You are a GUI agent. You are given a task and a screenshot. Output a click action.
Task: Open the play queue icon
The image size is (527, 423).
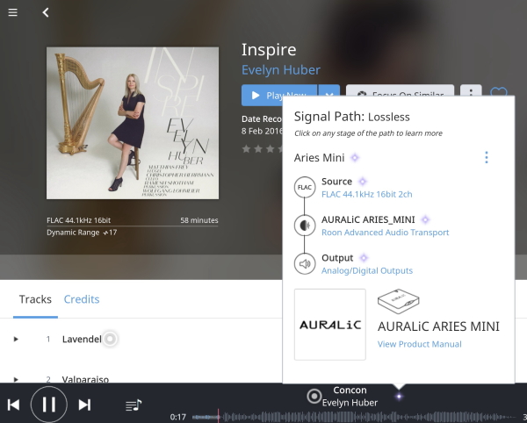coord(134,405)
